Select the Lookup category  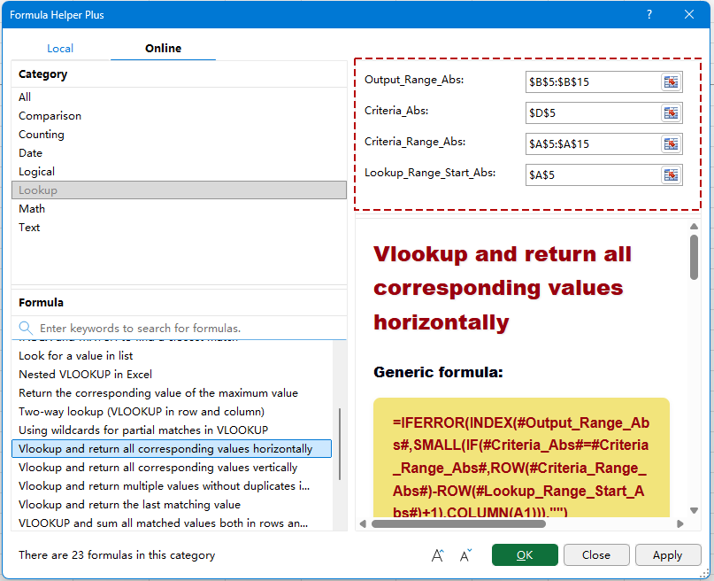(179, 190)
